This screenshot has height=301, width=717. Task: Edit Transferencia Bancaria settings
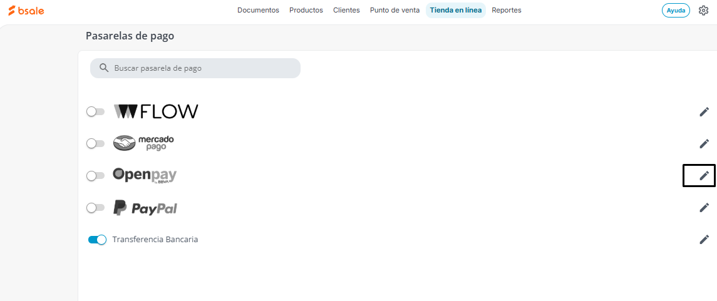click(x=704, y=239)
